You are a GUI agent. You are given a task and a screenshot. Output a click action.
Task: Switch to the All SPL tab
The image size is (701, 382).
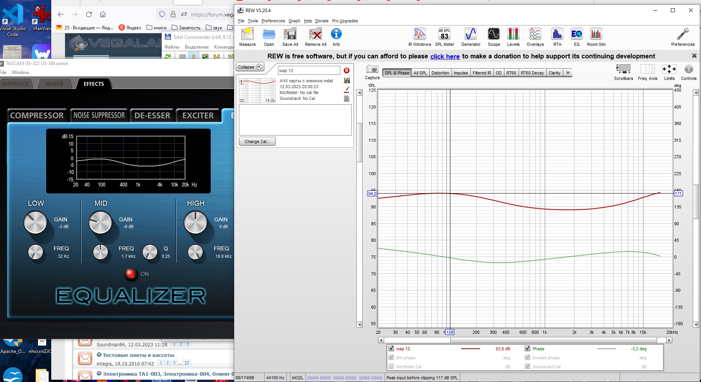click(x=420, y=73)
